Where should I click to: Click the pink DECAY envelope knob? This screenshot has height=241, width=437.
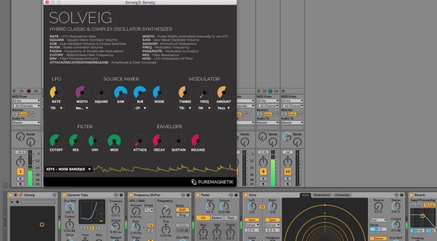pyautogui.click(x=158, y=141)
